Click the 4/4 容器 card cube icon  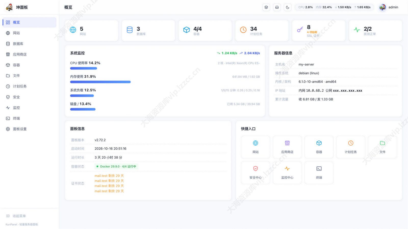(x=186, y=30)
